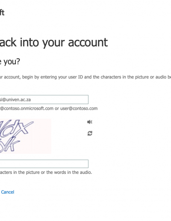Click the distorted captcha picture
The image size is (171, 221).
[26, 136]
